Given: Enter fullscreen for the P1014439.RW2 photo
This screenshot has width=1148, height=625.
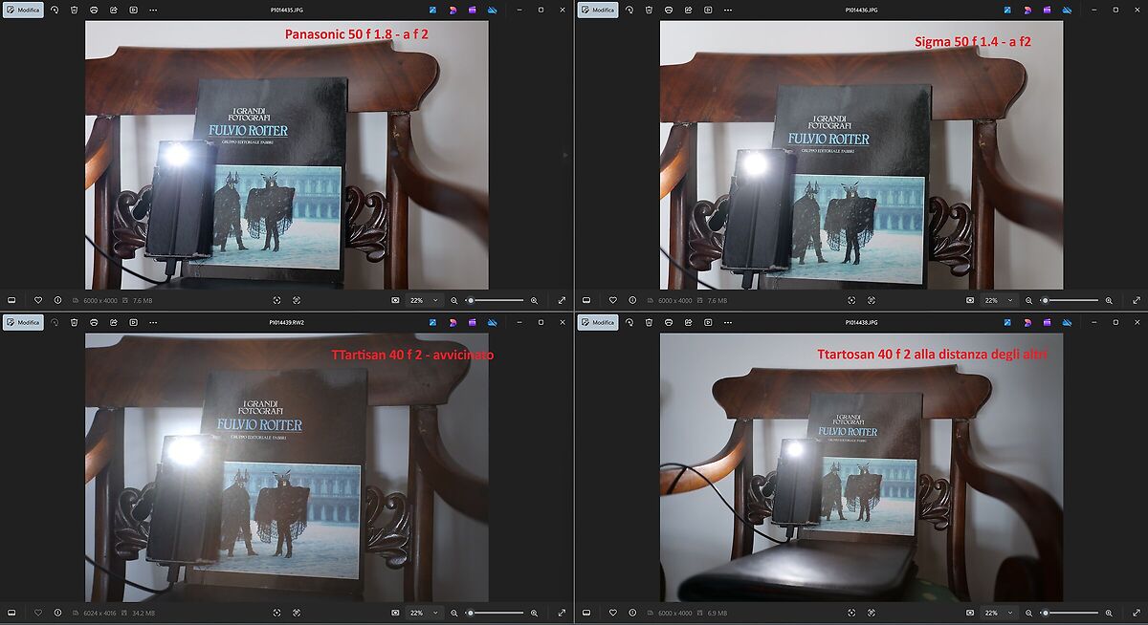Looking at the screenshot, I should pos(562,613).
